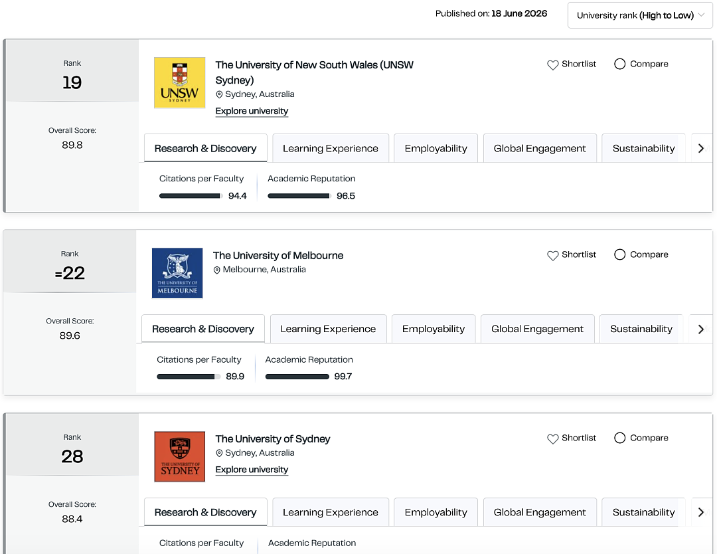Click Explore university link under University of Sydney
The height and width of the screenshot is (554, 717).
[252, 470]
